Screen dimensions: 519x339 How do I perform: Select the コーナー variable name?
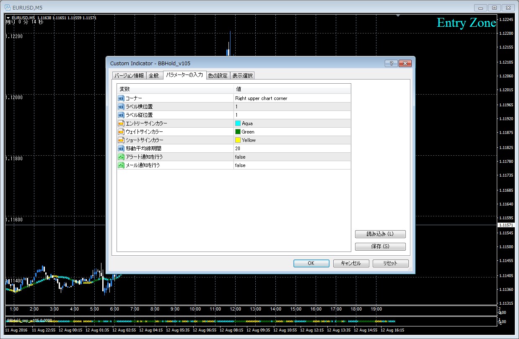click(x=134, y=98)
